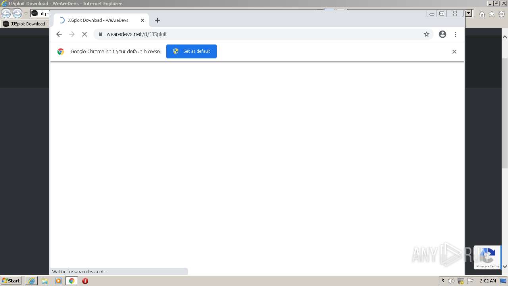The image size is (508, 286).
Task: Dismiss the default browser notification bar
Action: [454, 52]
